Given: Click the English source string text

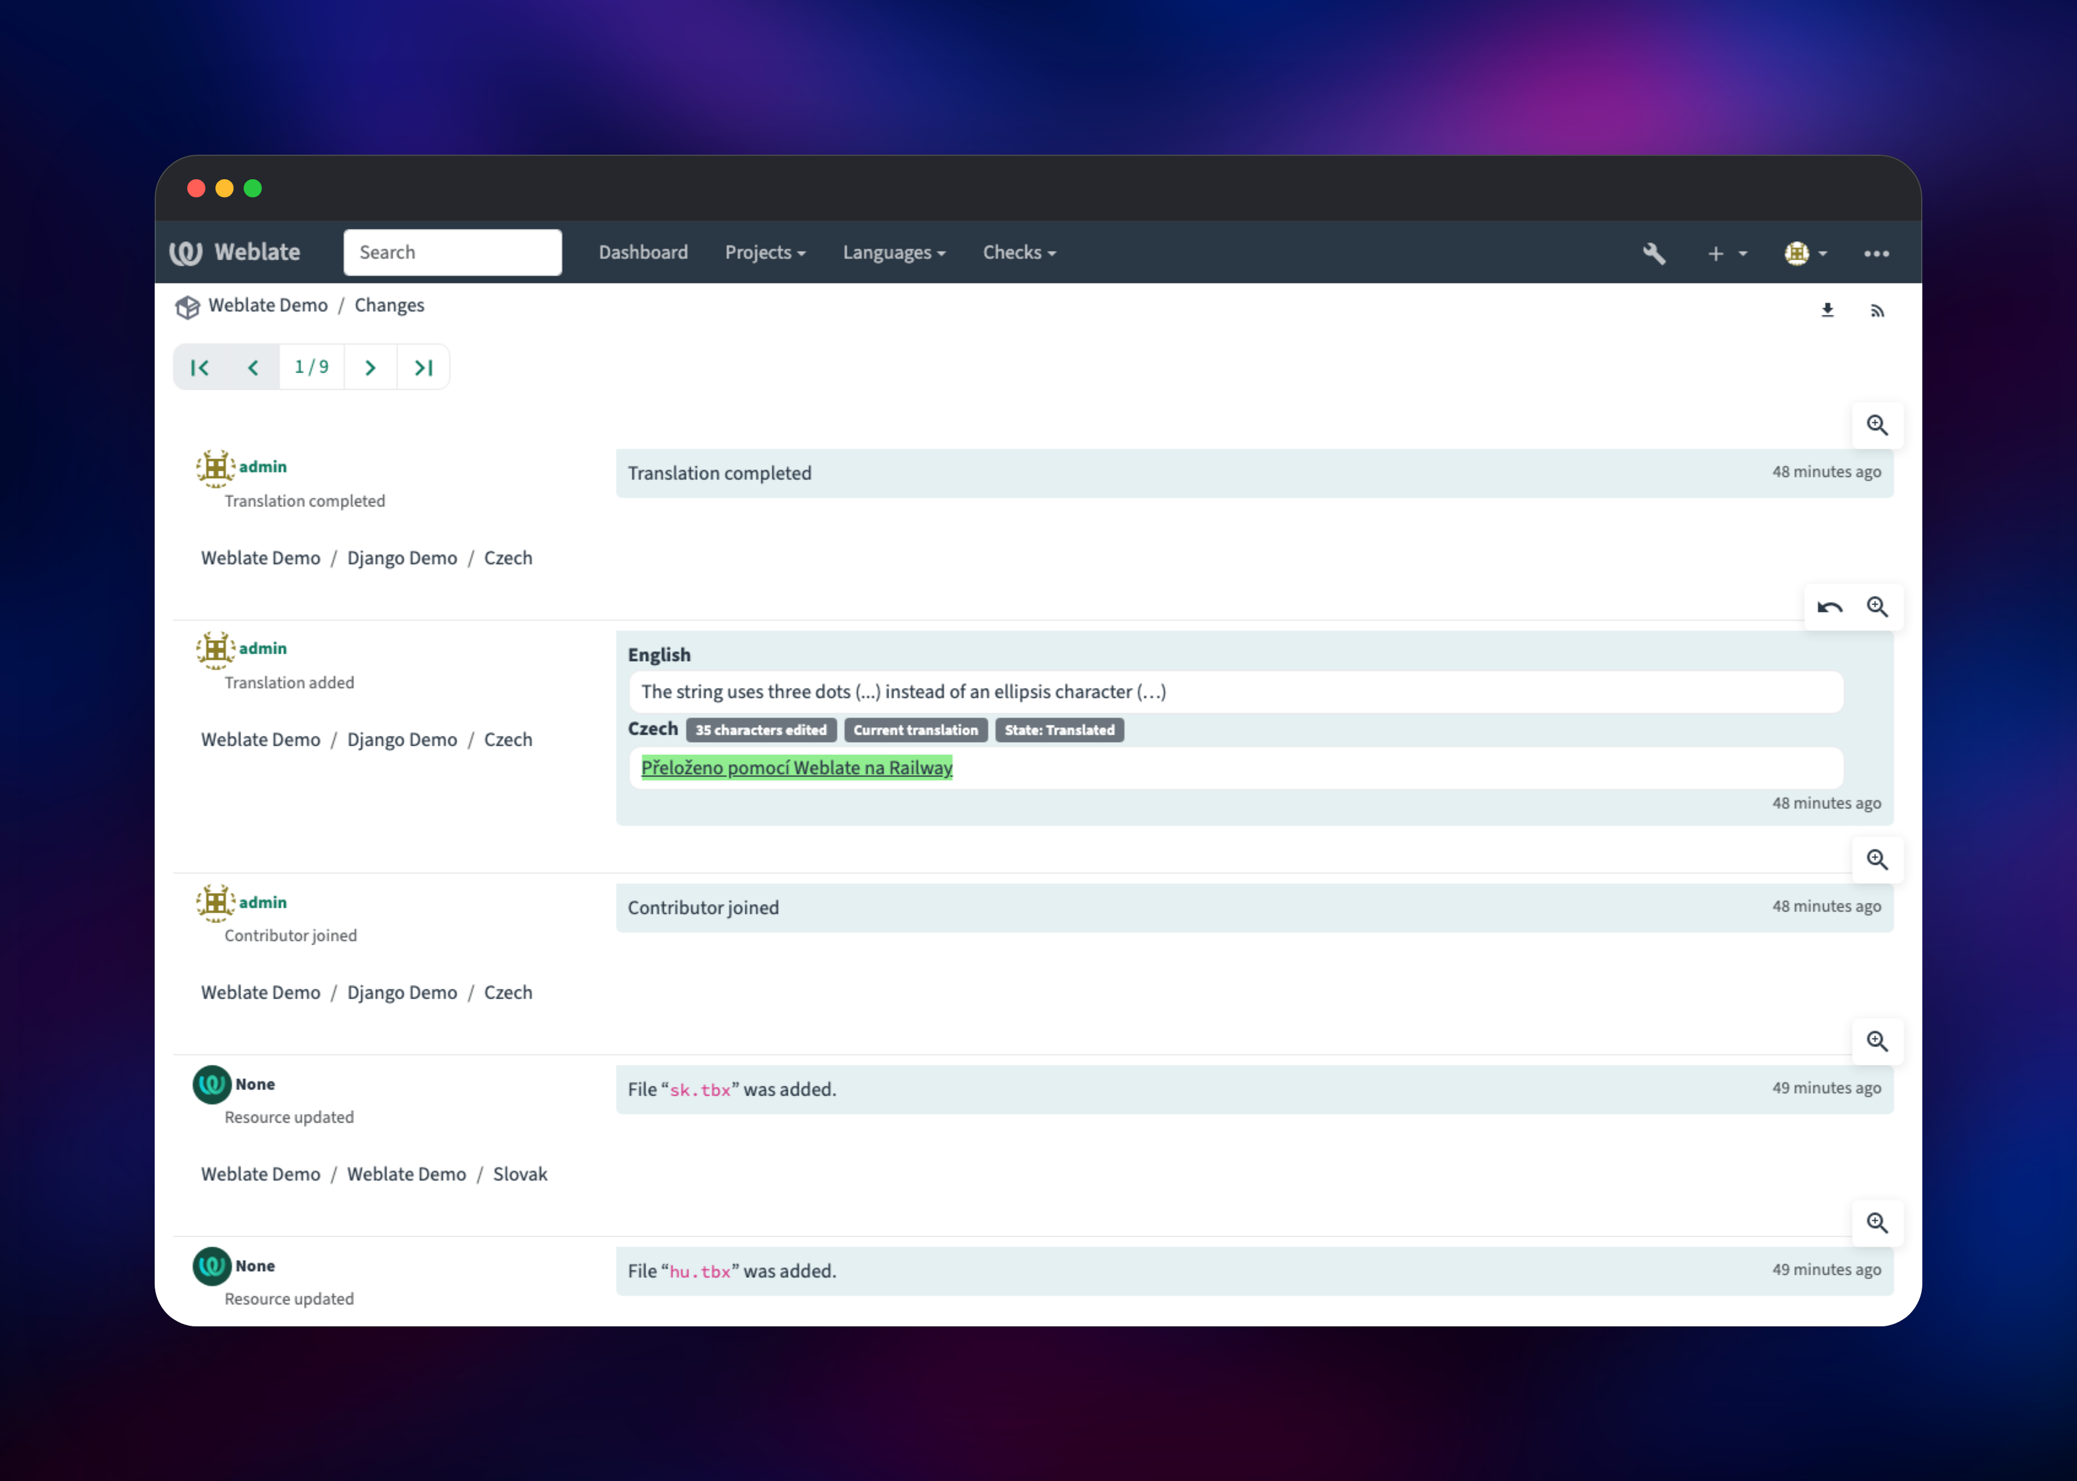Looking at the screenshot, I should [x=903, y=692].
